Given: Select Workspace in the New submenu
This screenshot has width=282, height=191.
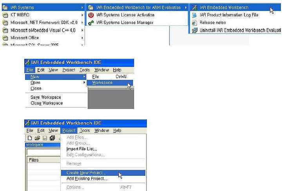Looking at the screenshot, I should tap(110, 83).
